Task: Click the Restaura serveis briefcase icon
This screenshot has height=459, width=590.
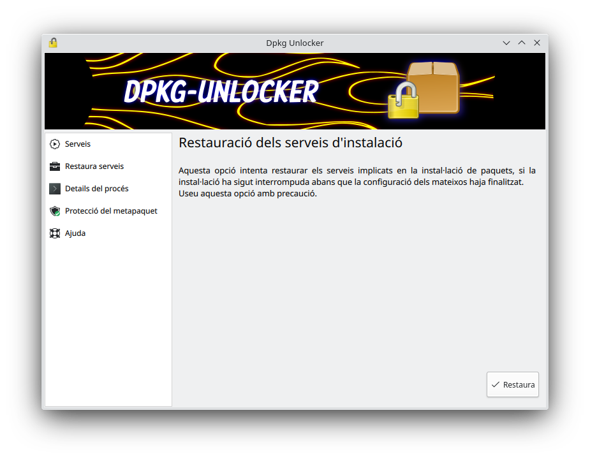Action: tap(55, 166)
